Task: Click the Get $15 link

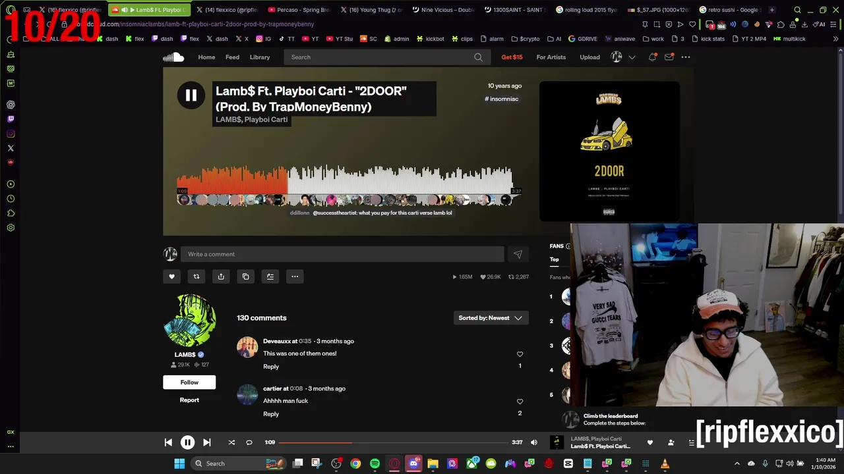Action: [x=512, y=57]
